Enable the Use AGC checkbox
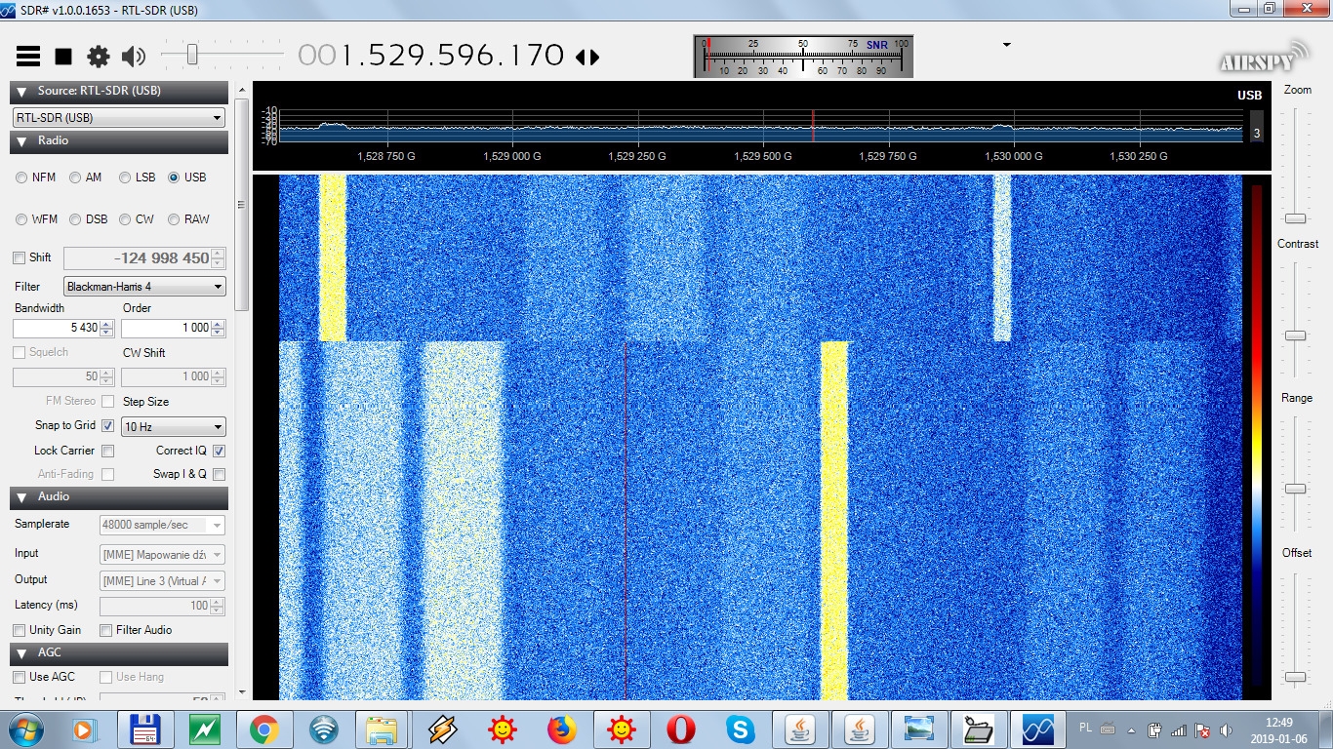The width and height of the screenshot is (1333, 749). pyautogui.click(x=19, y=677)
